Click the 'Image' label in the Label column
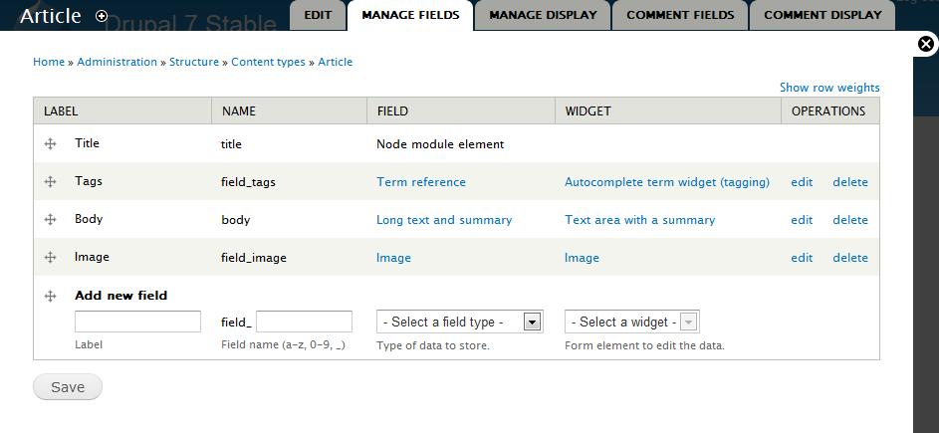Screen dimensions: 939x433 pos(92,257)
